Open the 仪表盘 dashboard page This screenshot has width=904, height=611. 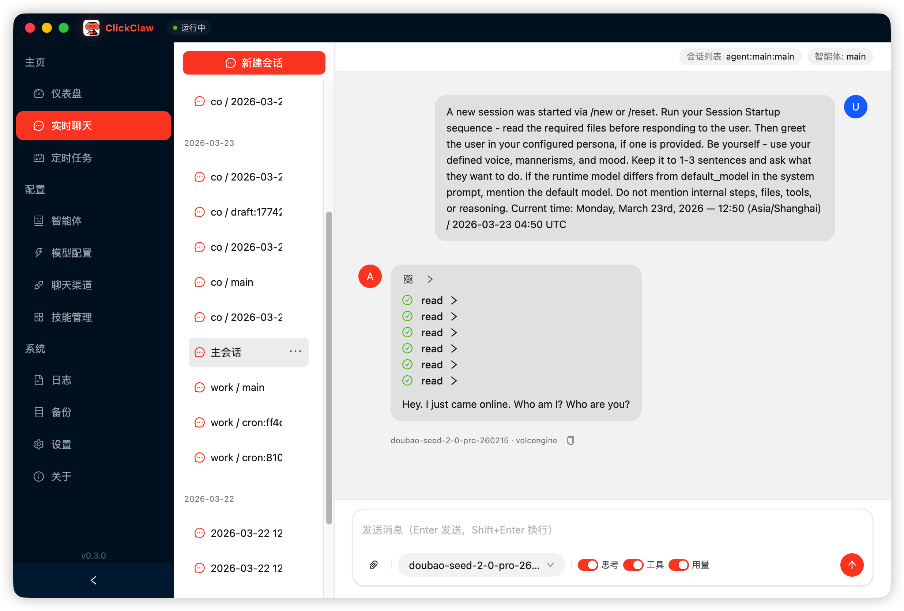tap(66, 94)
